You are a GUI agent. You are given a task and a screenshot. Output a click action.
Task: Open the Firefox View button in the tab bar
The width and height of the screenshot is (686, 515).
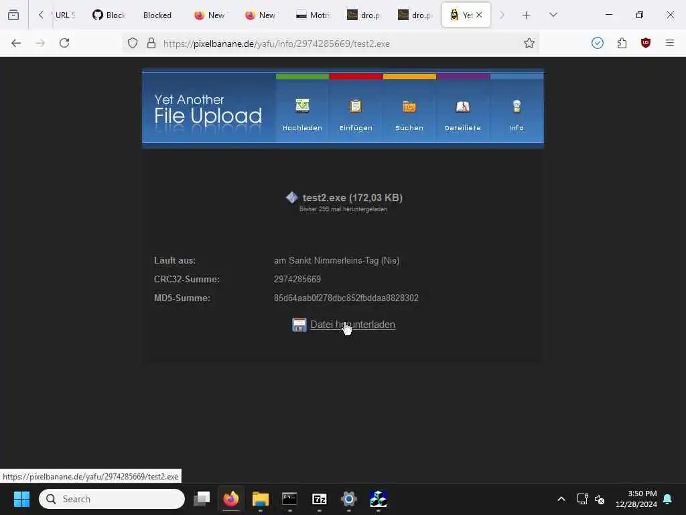[13, 15]
